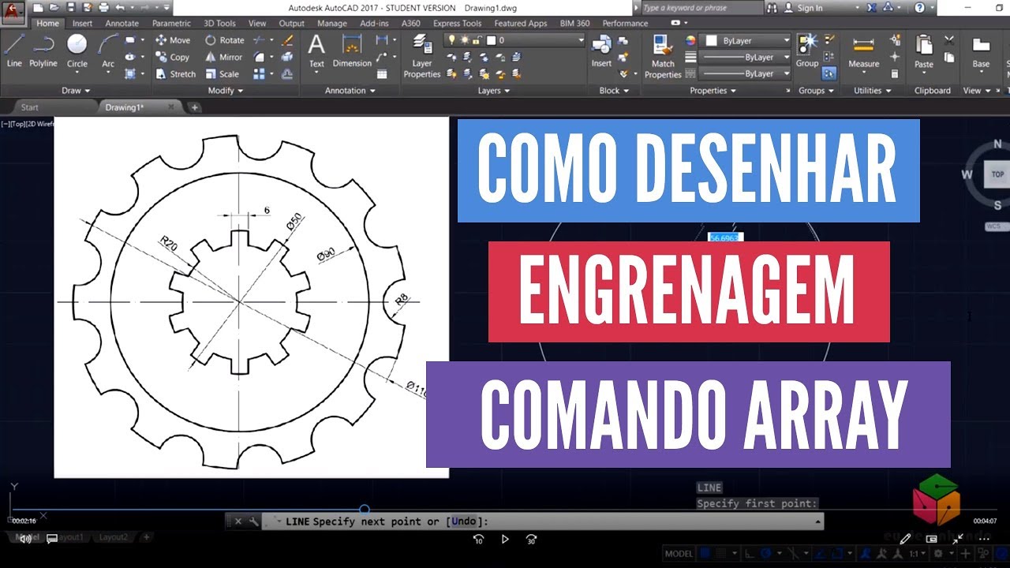Screen dimensions: 1010x568
Task: Click the layer color white swatch
Action: coord(490,39)
